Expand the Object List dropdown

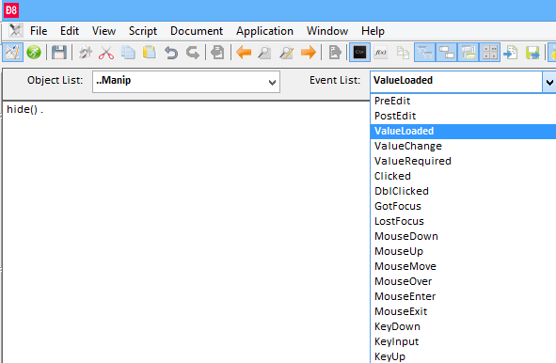(x=272, y=82)
